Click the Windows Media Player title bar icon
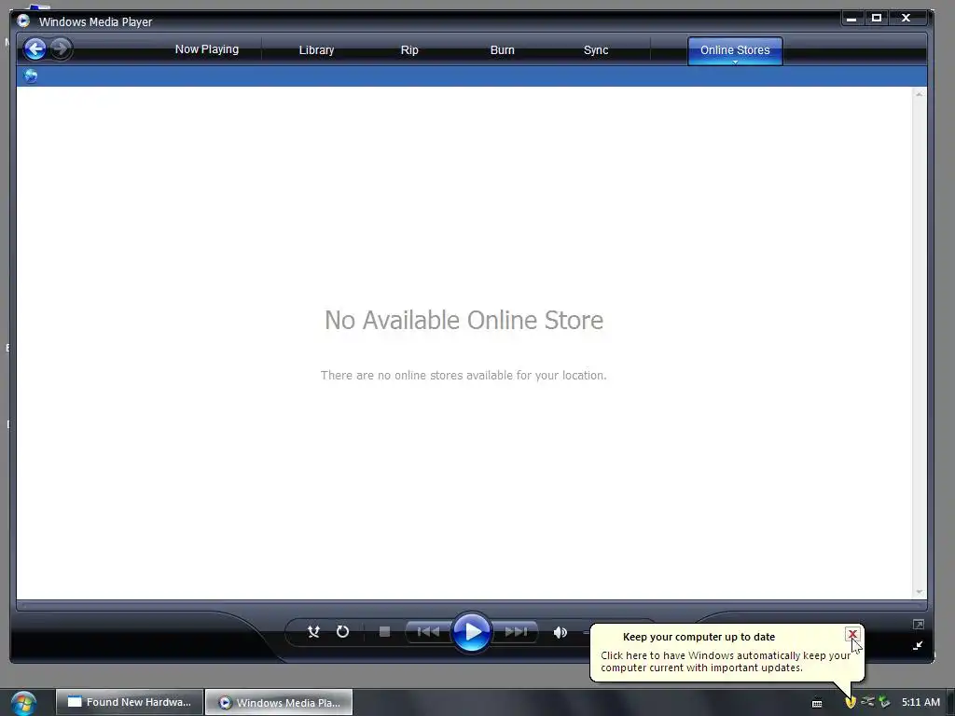Screen dimensions: 955x716 click(23, 21)
